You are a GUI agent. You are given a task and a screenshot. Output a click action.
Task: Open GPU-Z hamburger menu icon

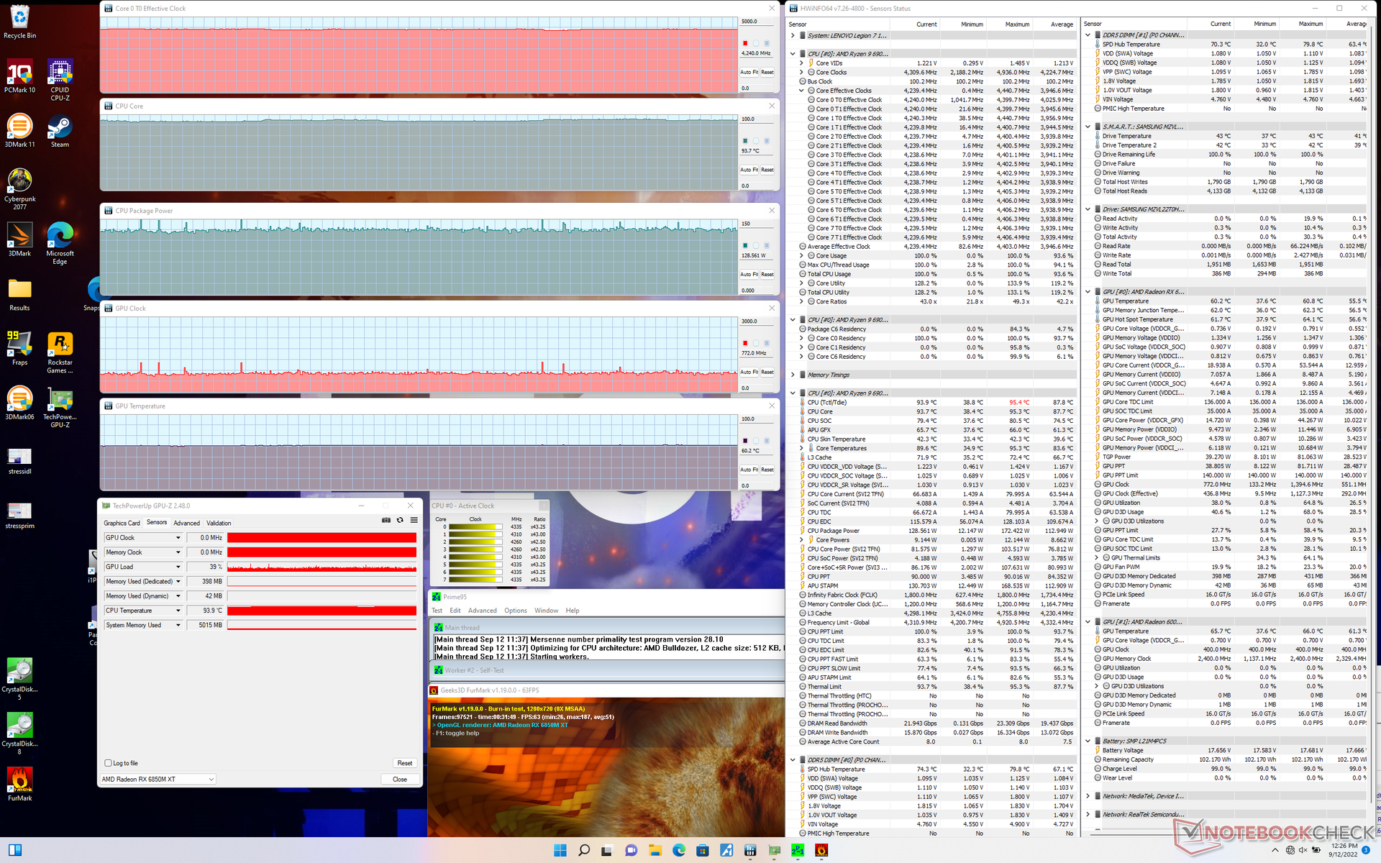click(414, 520)
